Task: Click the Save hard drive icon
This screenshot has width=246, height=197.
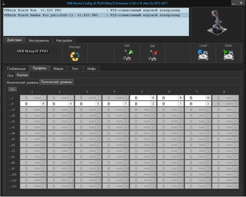Action: (228, 55)
